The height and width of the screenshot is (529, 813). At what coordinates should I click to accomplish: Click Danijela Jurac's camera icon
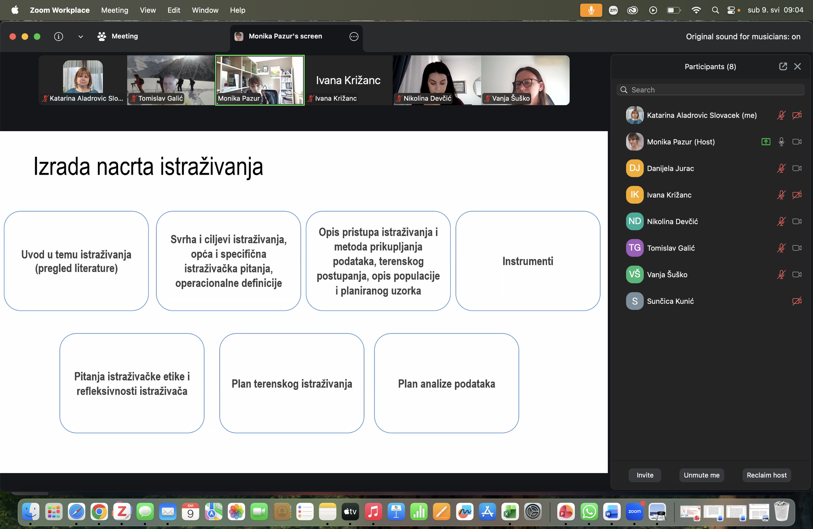click(x=797, y=168)
